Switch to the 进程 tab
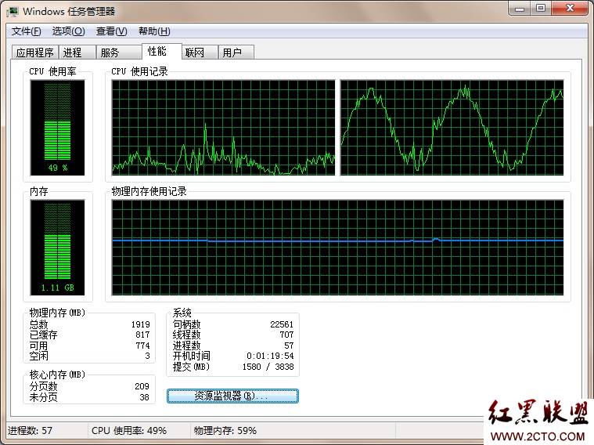The height and width of the screenshot is (445, 594). (77, 52)
